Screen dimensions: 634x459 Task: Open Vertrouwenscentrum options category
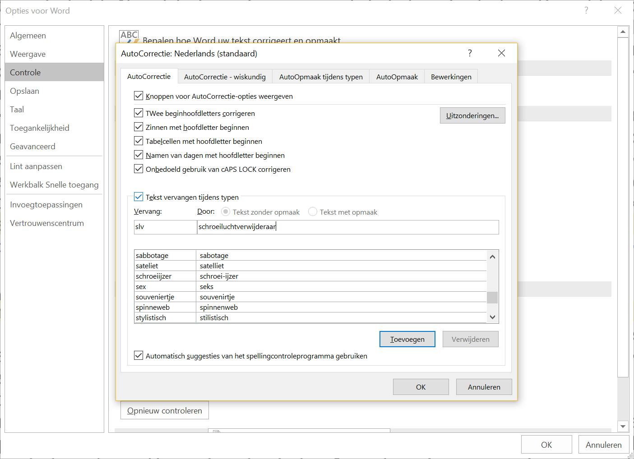point(54,223)
